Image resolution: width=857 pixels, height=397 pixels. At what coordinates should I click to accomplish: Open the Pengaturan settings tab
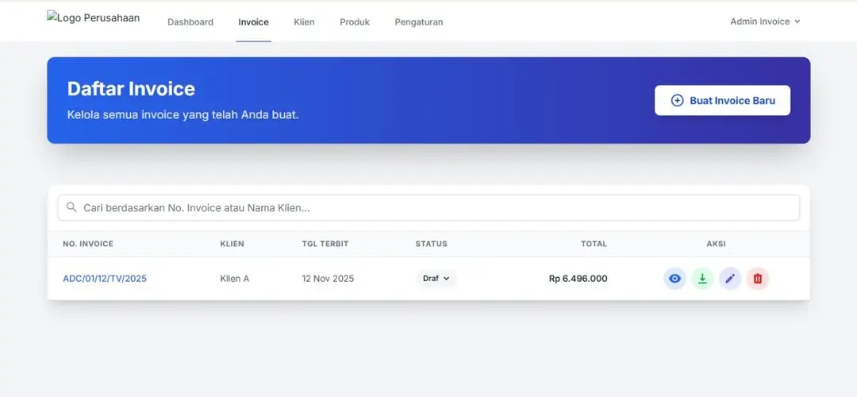point(419,22)
